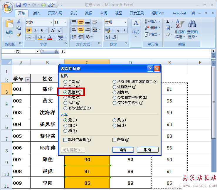
Task: Open the 学号 column filter dropdown
Action: [x=28, y=80]
